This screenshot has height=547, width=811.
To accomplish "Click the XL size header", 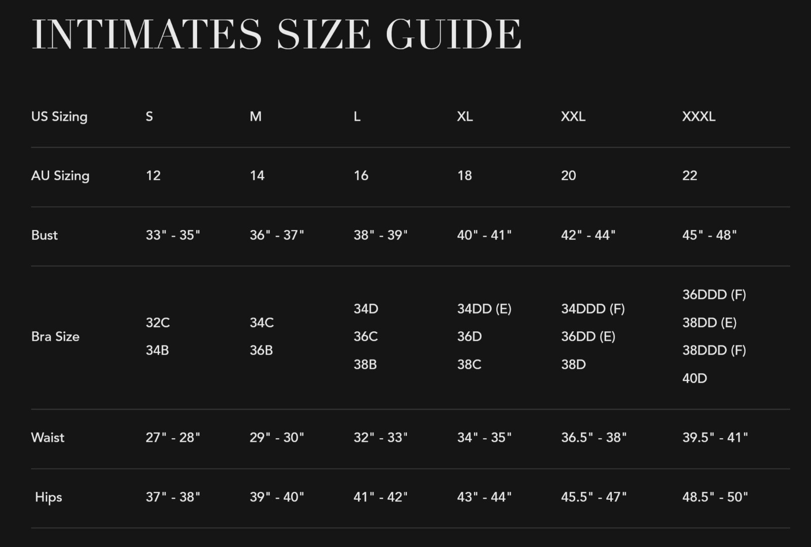I will point(465,116).
